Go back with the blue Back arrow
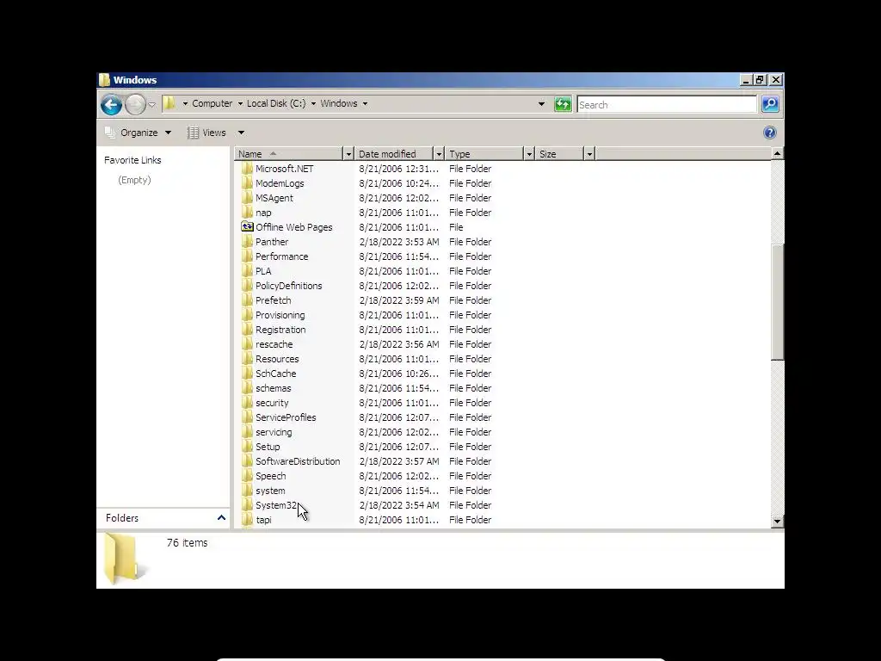The image size is (881, 661). [111, 104]
